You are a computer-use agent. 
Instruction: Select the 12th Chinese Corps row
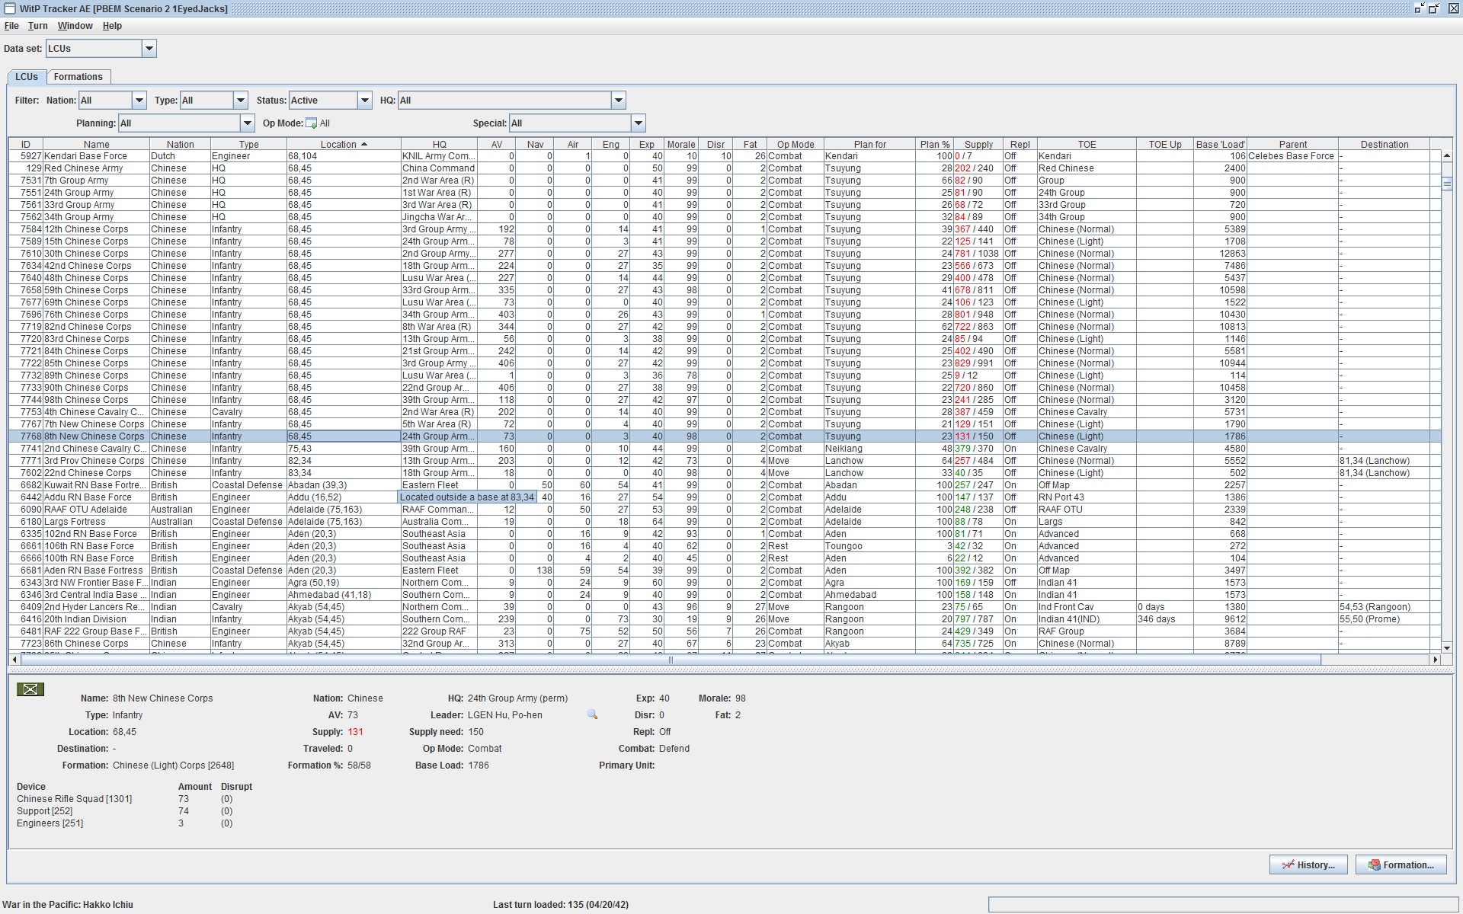click(724, 229)
